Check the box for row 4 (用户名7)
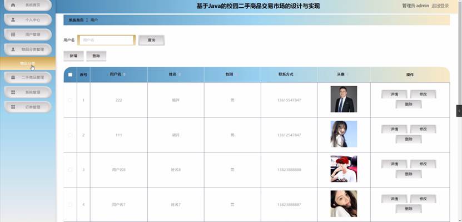The image size is (462, 222). (x=70, y=205)
